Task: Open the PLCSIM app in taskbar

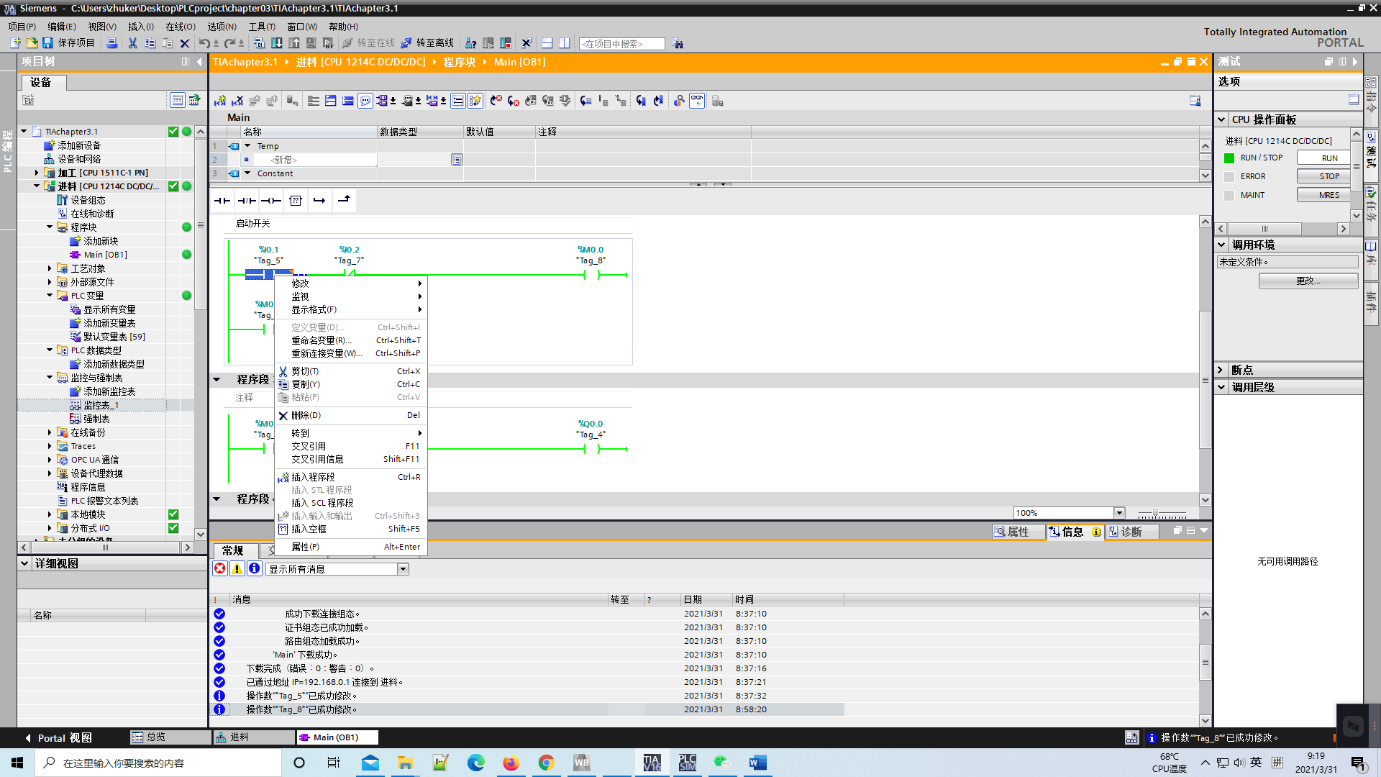Action: 687,763
